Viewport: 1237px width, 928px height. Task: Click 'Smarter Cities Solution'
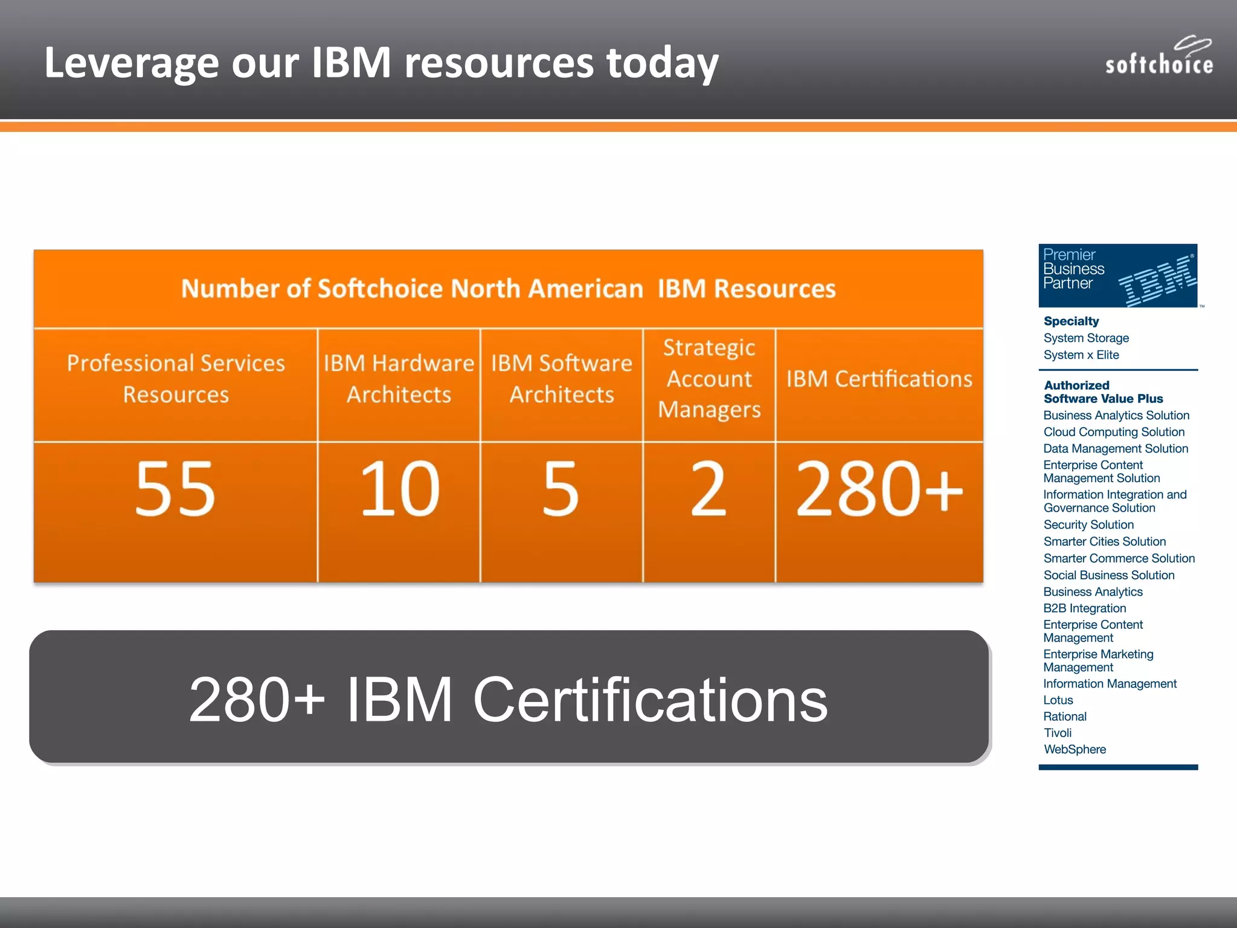coord(1105,542)
